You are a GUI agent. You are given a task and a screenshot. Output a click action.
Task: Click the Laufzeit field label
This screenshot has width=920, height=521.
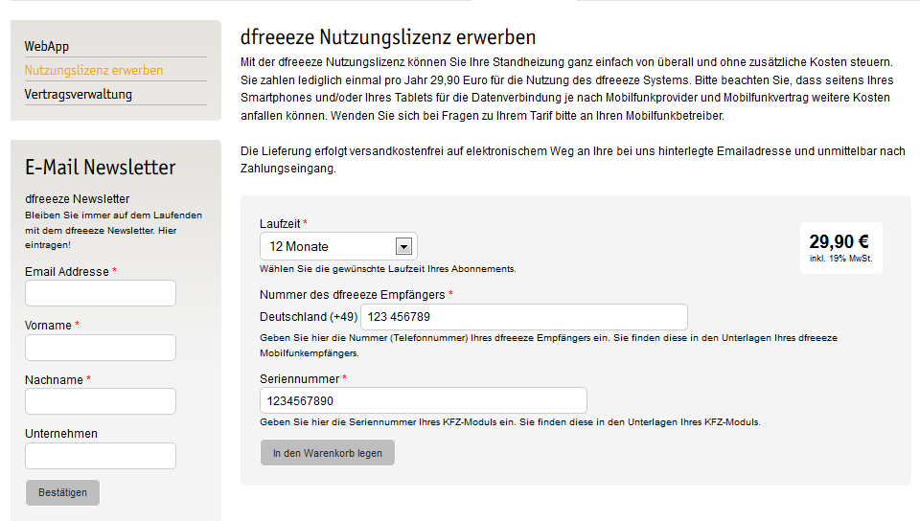click(x=280, y=224)
